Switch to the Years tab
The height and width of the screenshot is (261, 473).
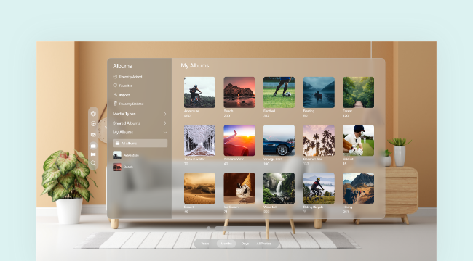tap(205, 244)
